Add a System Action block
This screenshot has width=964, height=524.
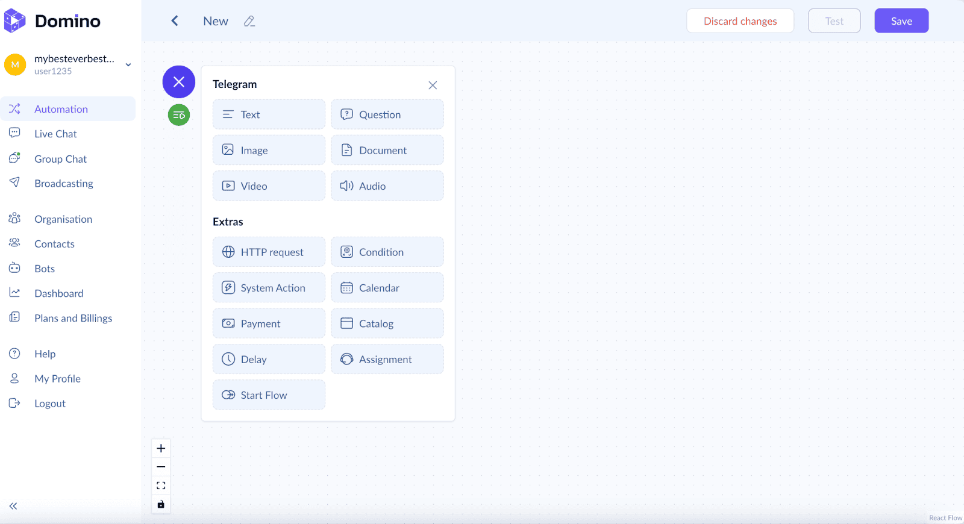point(269,288)
